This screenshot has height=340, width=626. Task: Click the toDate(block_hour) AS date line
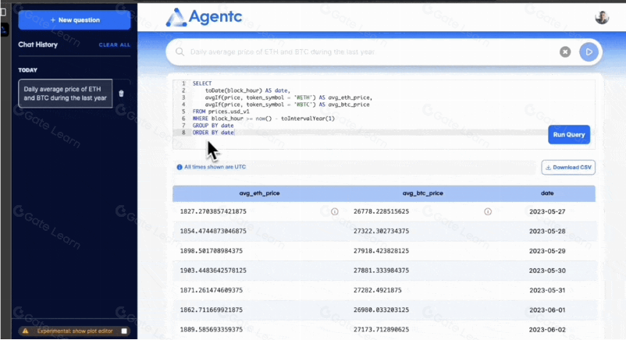point(247,90)
